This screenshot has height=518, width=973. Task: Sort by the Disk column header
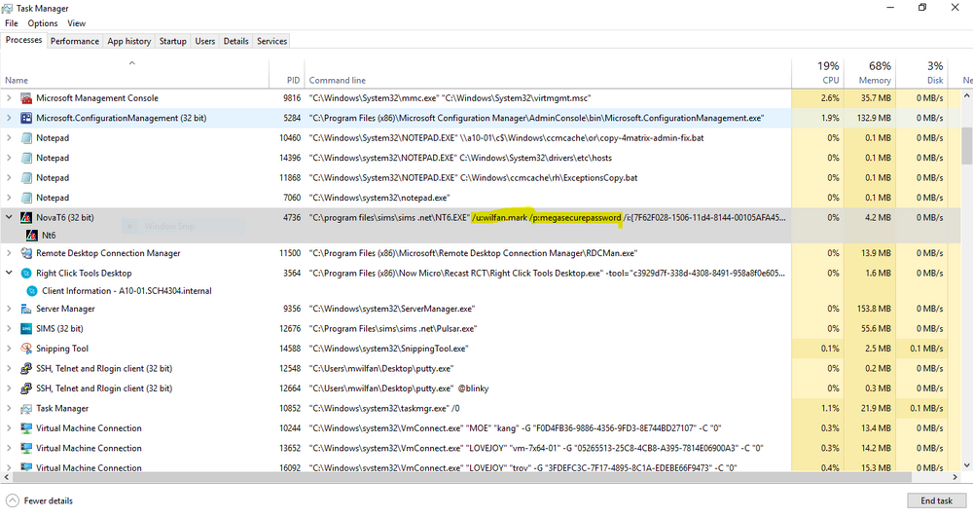point(921,73)
